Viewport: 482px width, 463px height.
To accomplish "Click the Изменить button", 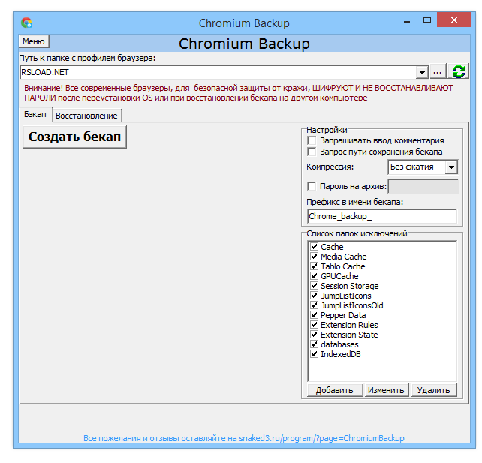I will point(387,390).
